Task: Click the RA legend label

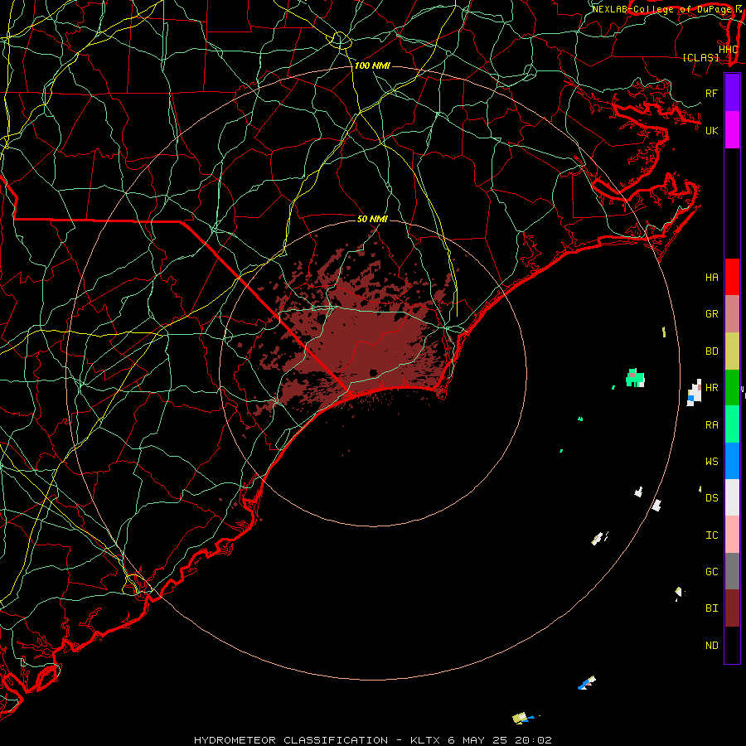Action: tap(711, 425)
